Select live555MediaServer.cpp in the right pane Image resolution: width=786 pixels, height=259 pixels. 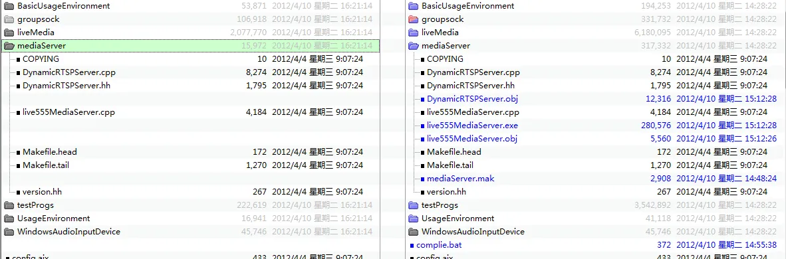473,112
